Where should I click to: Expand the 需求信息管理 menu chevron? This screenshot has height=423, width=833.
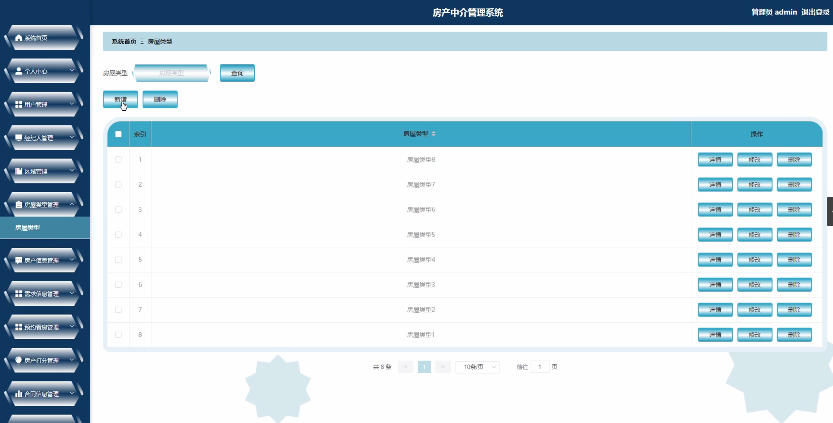coord(72,293)
